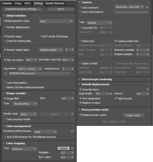Click the Camera rollout grip handle

(149, 2)
